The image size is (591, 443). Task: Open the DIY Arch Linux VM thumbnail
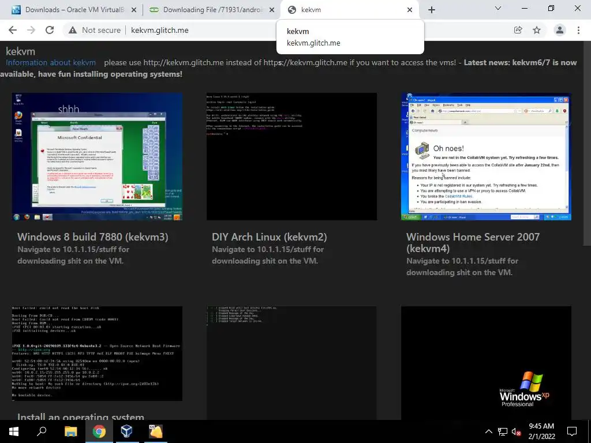291,156
